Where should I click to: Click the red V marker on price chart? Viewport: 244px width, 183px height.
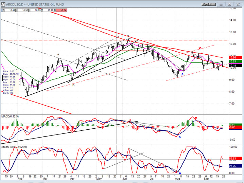[199, 48]
